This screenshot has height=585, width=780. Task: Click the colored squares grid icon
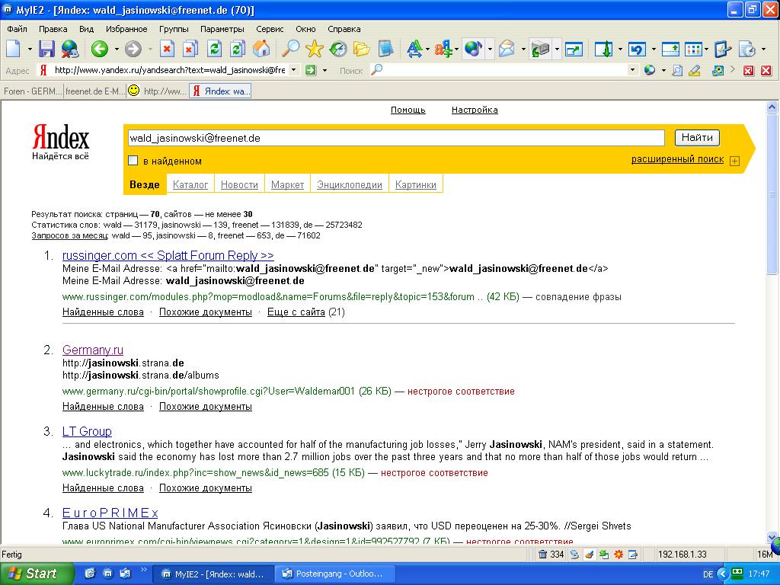coord(693,49)
